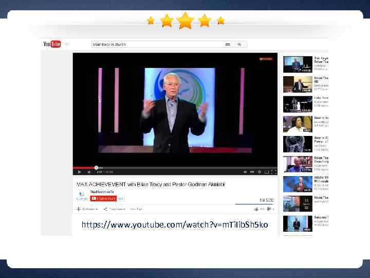Open first suggested video 'The Keys' thumbnail
Viewport: 370px width, 278px height.
pos(298,64)
